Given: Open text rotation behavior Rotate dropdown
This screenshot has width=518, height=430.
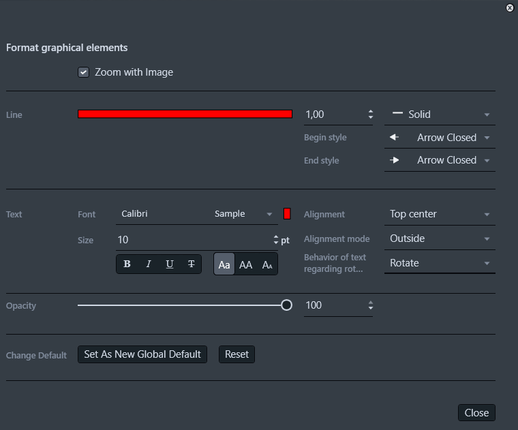Looking at the screenshot, I should pyautogui.click(x=440, y=263).
